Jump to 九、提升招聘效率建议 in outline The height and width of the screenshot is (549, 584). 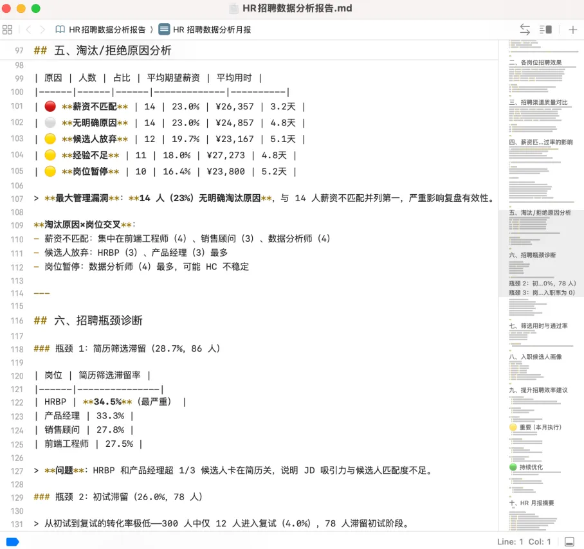pos(538,390)
